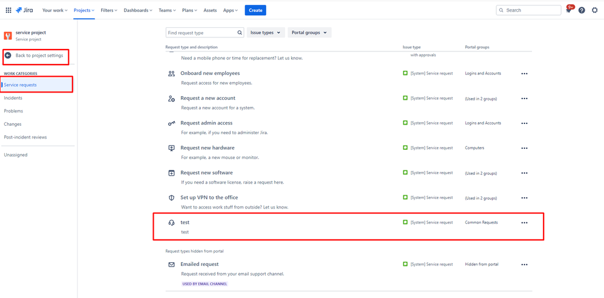
Task: Open more actions for test request
Action: [524, 222]
